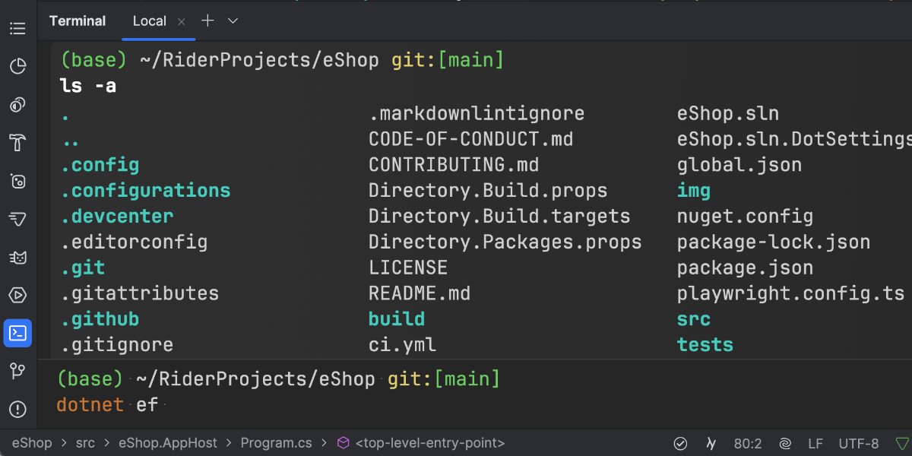The width and height of the screenshot is (912, 456).
Task: Show the Problems window with the exclamation icon
Action: point(17,410)
